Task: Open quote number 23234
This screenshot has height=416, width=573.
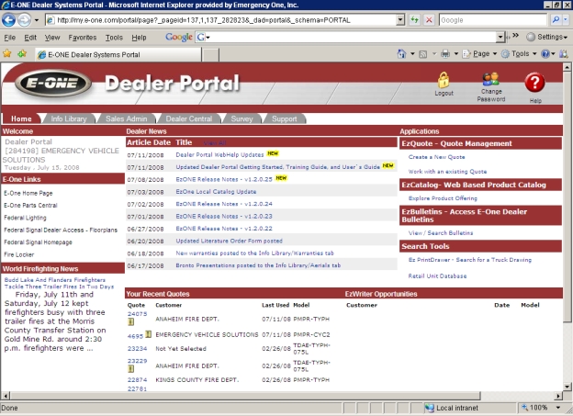Action: (x=137, y=348)
